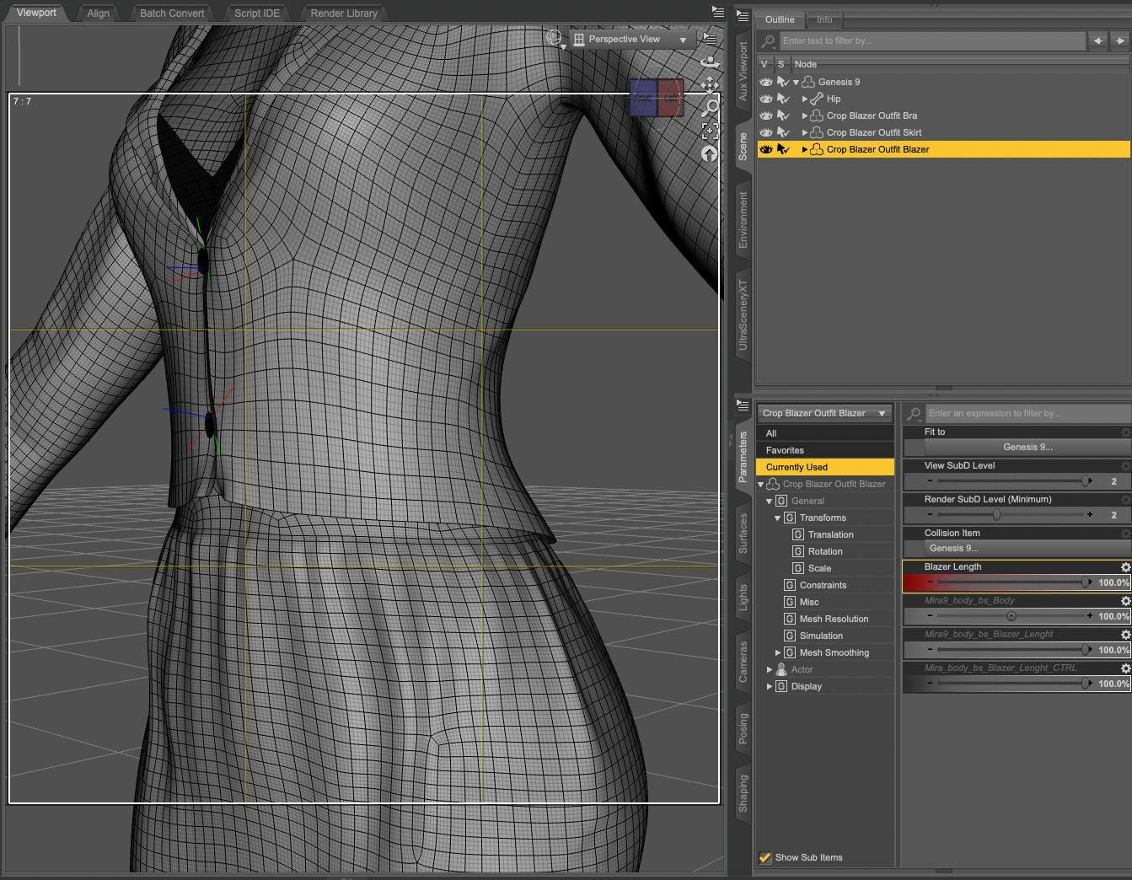
Task: Toggle visibility eye for Genesis 9
Action: pyautogui.click(x=766, y=82)
